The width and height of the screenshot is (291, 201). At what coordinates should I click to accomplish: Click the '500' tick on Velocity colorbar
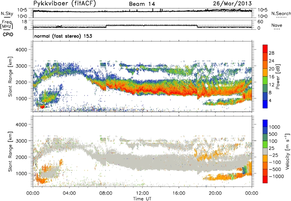tap(273, 134)
